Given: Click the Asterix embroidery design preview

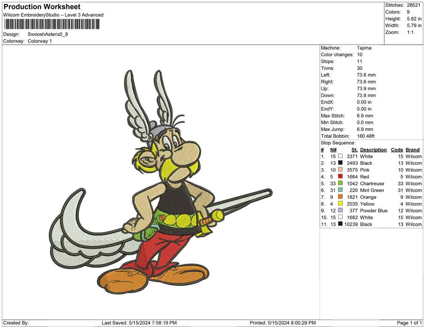Looking at the screenshot, I should 161,182.
